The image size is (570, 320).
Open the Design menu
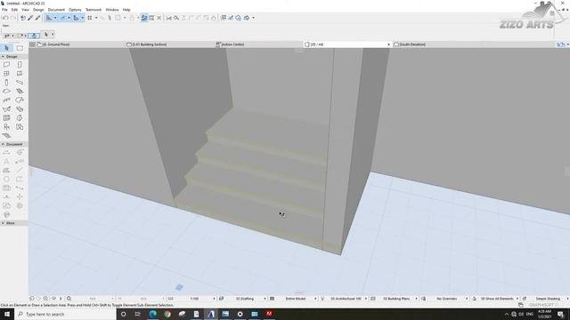click(x=38, y=10)
